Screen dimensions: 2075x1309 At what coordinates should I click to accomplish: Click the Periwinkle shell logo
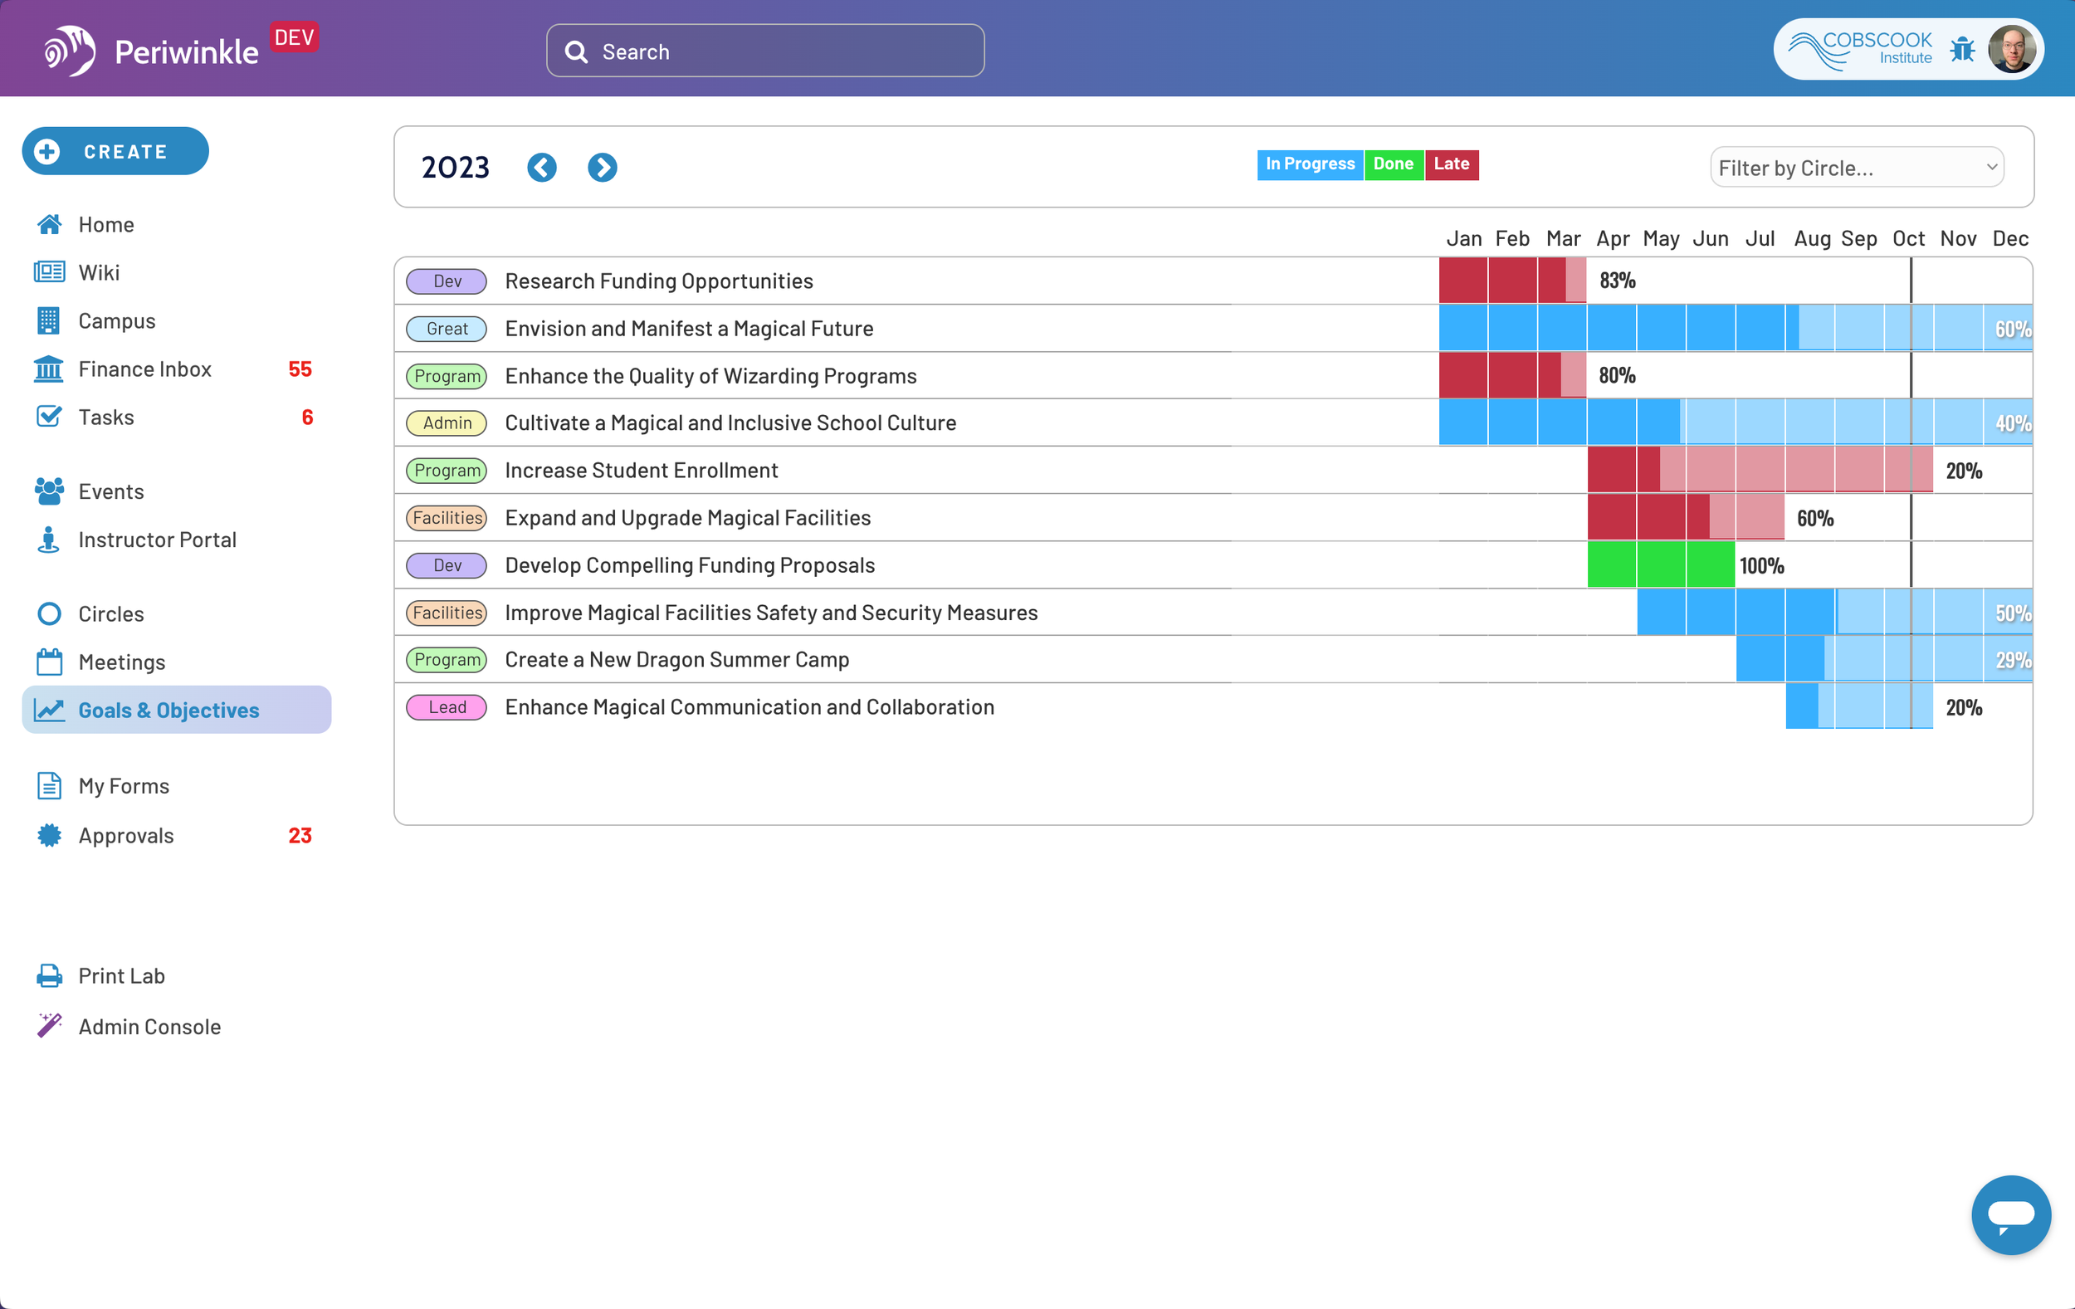click(70, 51)
